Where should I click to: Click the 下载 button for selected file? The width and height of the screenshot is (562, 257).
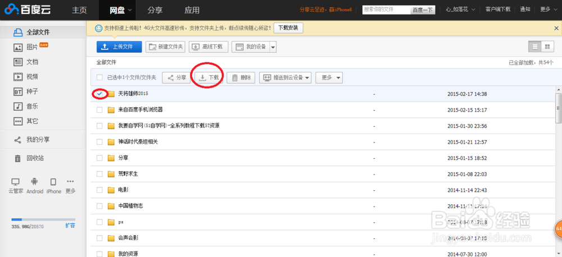209,77
